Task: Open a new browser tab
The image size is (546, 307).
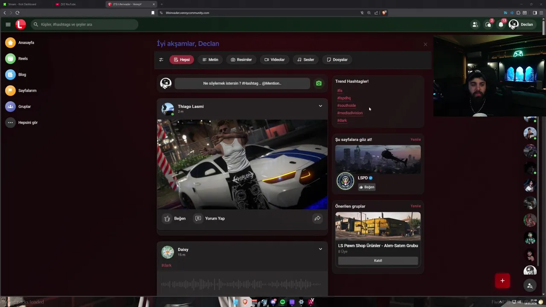Action: click(162, 4)
